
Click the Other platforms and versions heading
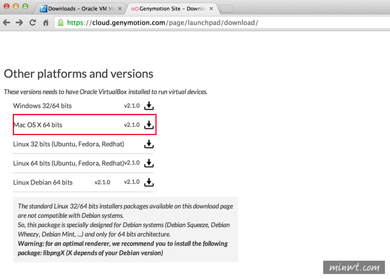pyautogui.click(x=79, y=74)
